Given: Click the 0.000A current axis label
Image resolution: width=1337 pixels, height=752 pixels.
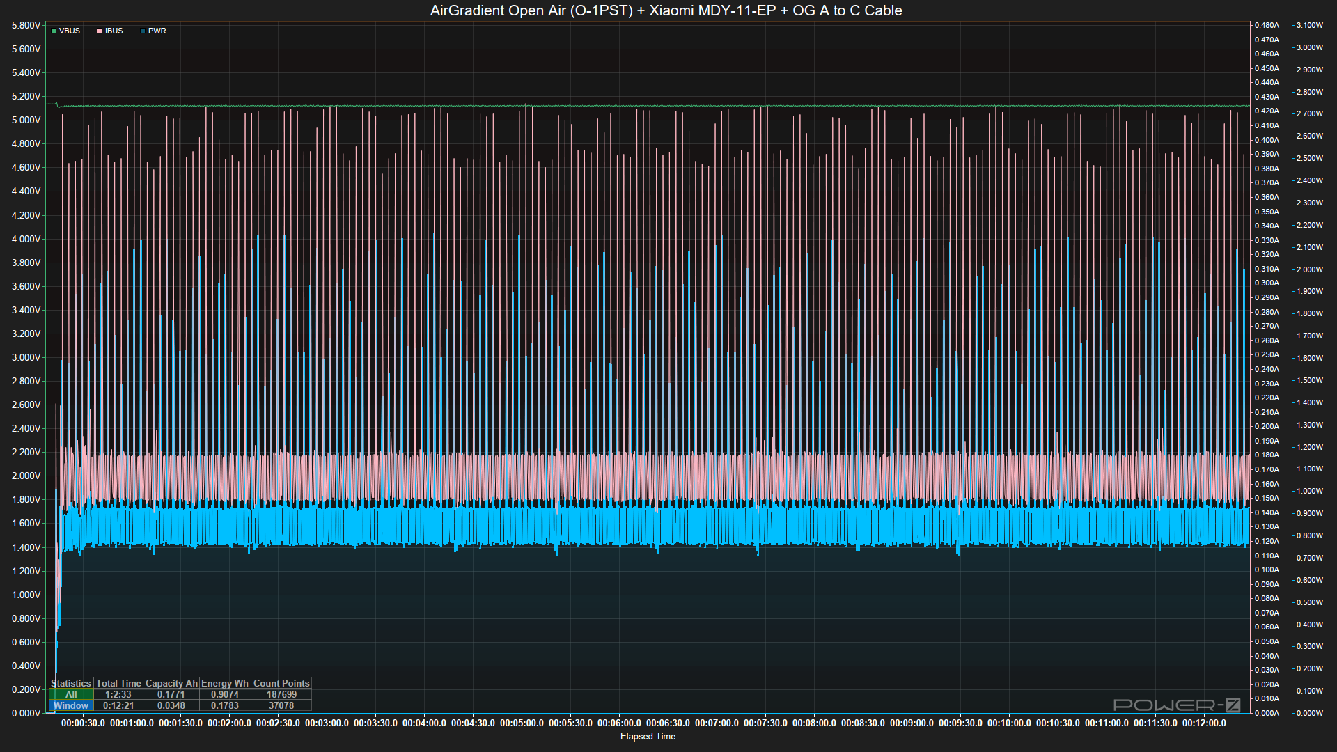Looking at the screenshot, I should pos(1267,713).
